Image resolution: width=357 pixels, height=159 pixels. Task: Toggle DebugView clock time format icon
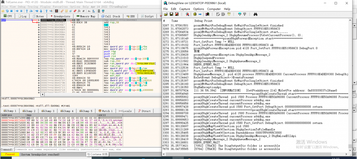point(229,14)
